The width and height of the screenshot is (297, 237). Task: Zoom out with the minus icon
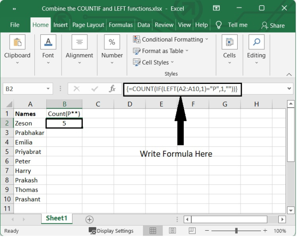[207, 231]
